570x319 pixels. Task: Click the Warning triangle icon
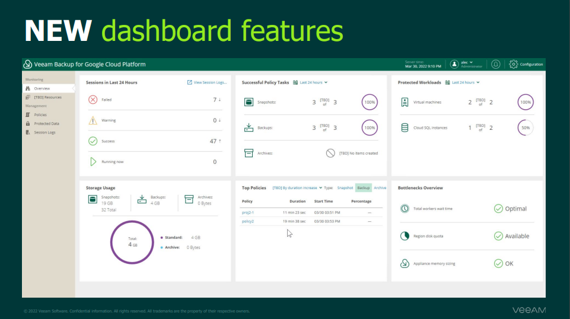click(x=93, y=120)
